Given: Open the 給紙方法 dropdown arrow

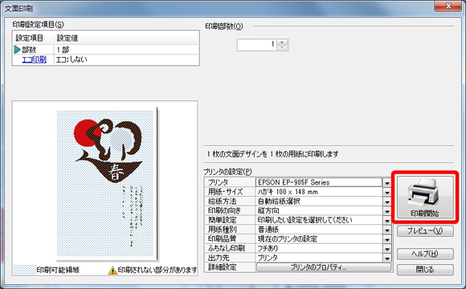Looking at the screenshot, I should click(387, 201).
